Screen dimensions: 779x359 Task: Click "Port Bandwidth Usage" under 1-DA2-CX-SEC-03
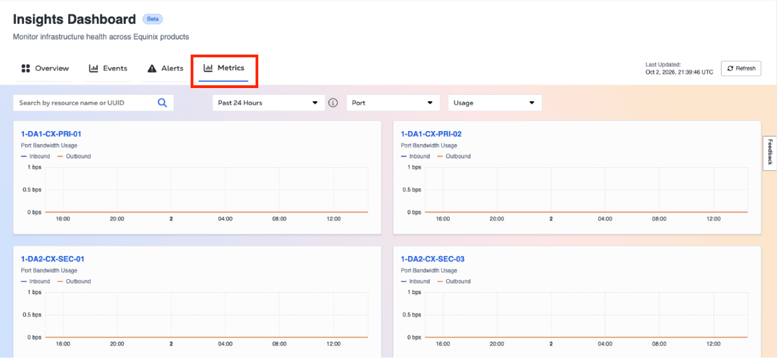(428, 271)
